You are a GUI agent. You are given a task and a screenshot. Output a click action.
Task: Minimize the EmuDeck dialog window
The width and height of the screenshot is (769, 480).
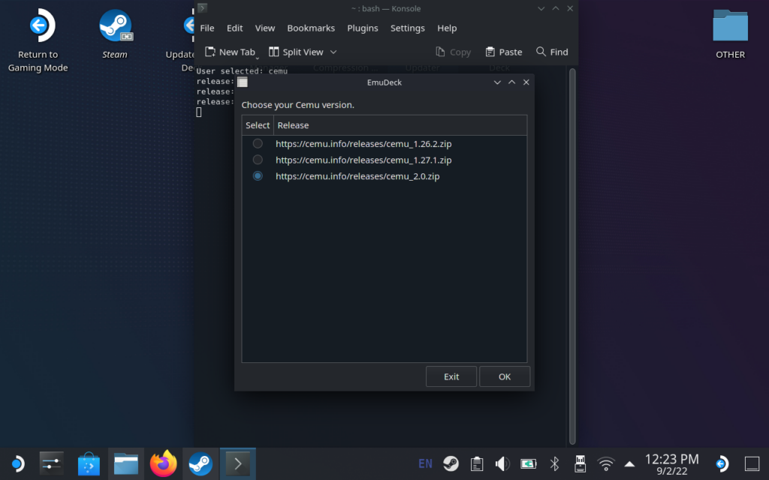(x=497, y=82)
